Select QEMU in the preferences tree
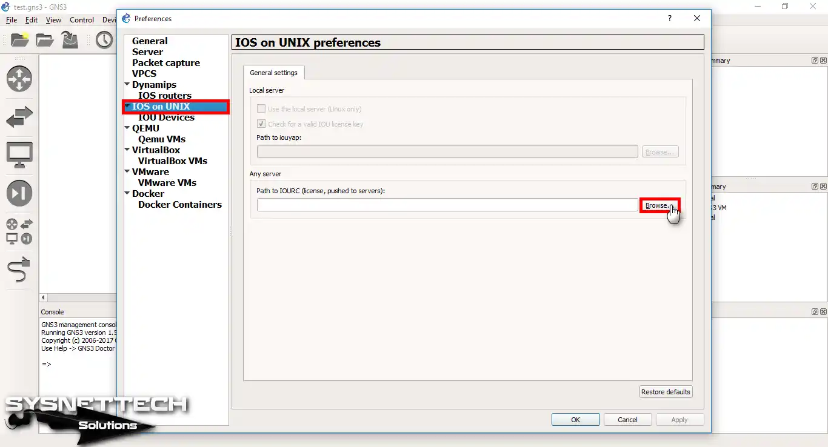Image resolution: width=828 pixels, height=447 pixels. tap(145, 128)
